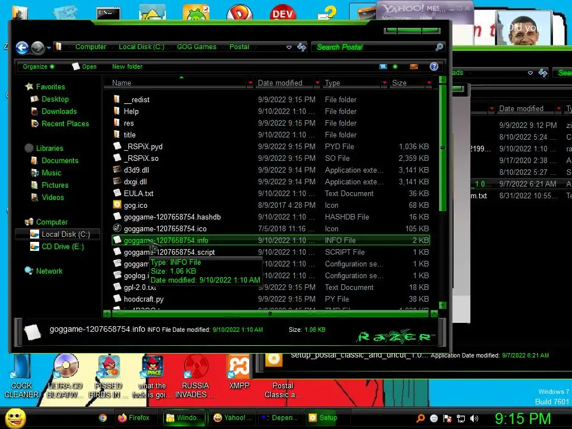Switch to Yahoo! taskbar window
This screenshot has width=572, height=429.
233,418
